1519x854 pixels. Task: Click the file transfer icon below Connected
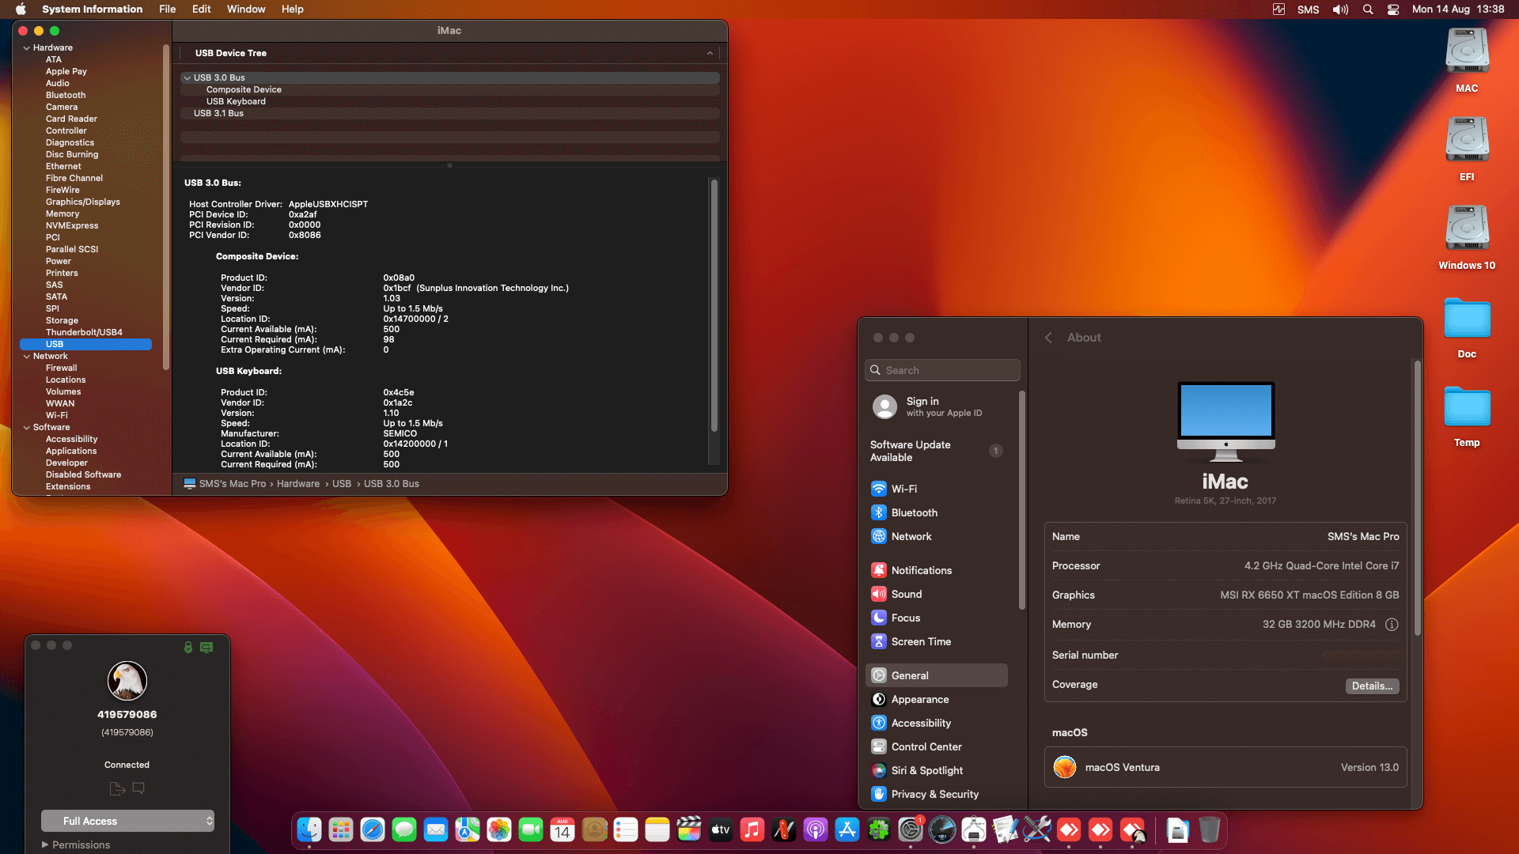pyautogui.click(x=117, y=788)
